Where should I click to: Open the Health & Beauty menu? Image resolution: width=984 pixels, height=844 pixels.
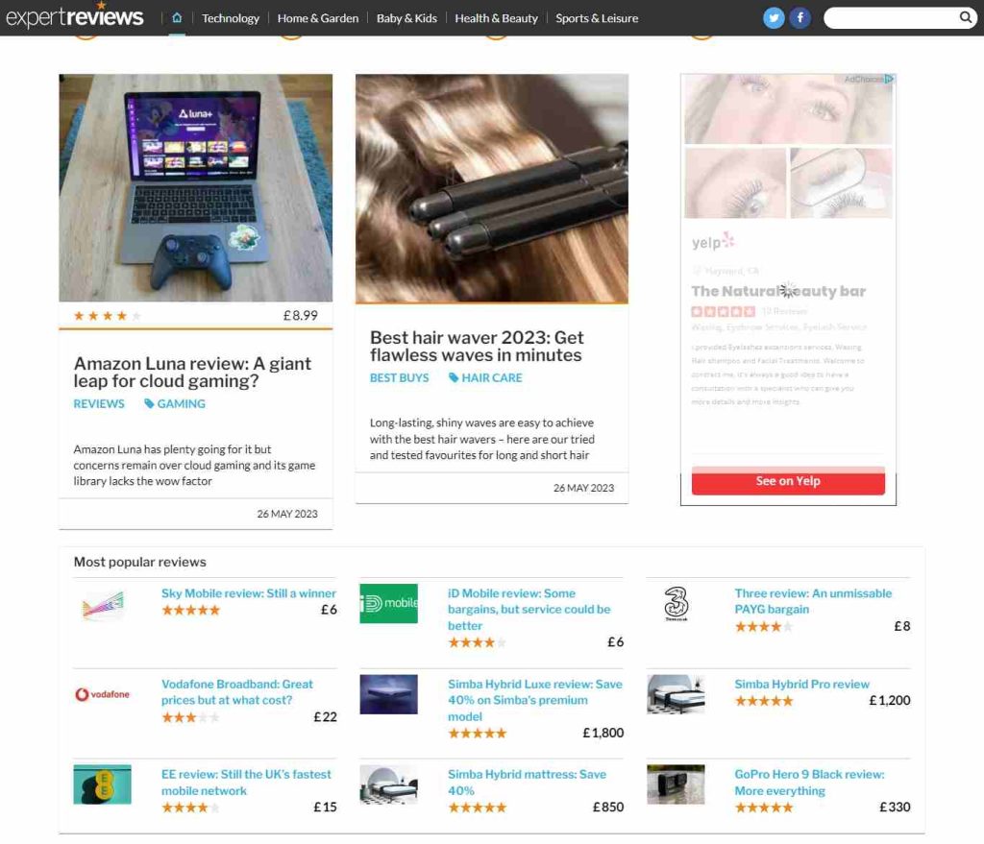(x=497, y=18)
